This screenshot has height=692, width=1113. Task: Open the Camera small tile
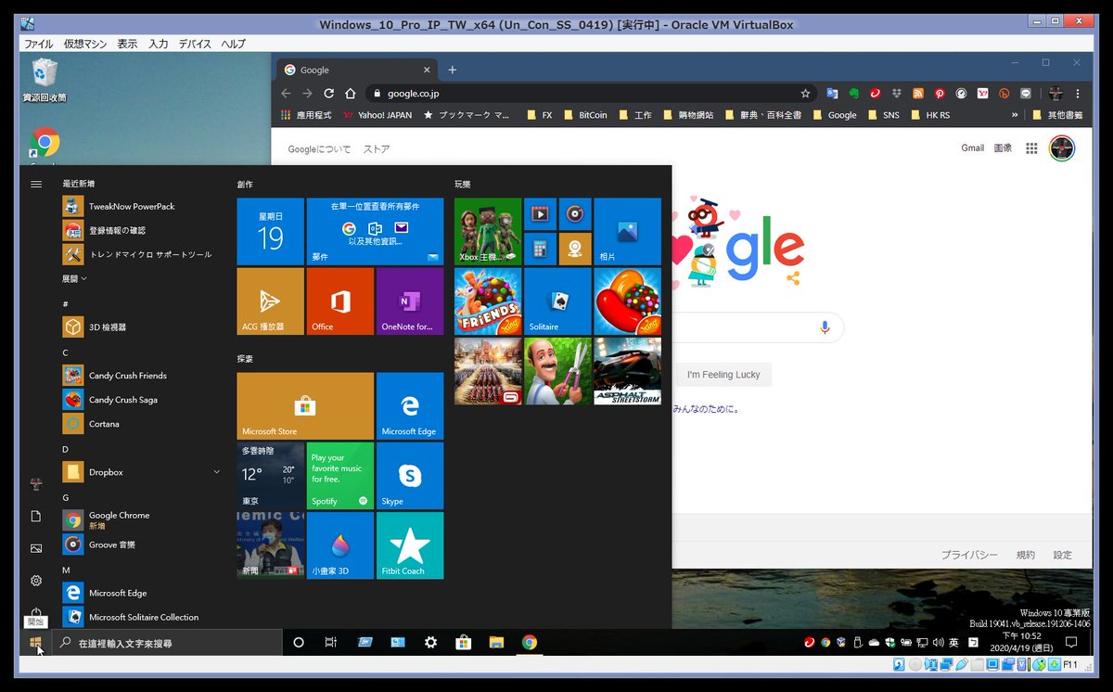click(575, 249)
